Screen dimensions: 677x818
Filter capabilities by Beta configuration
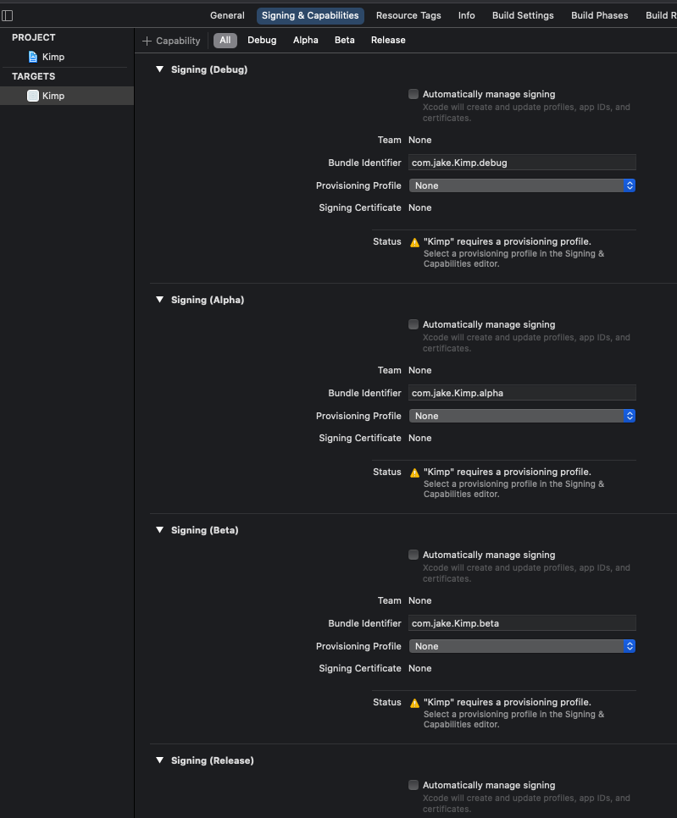click(x=345, y=40)
